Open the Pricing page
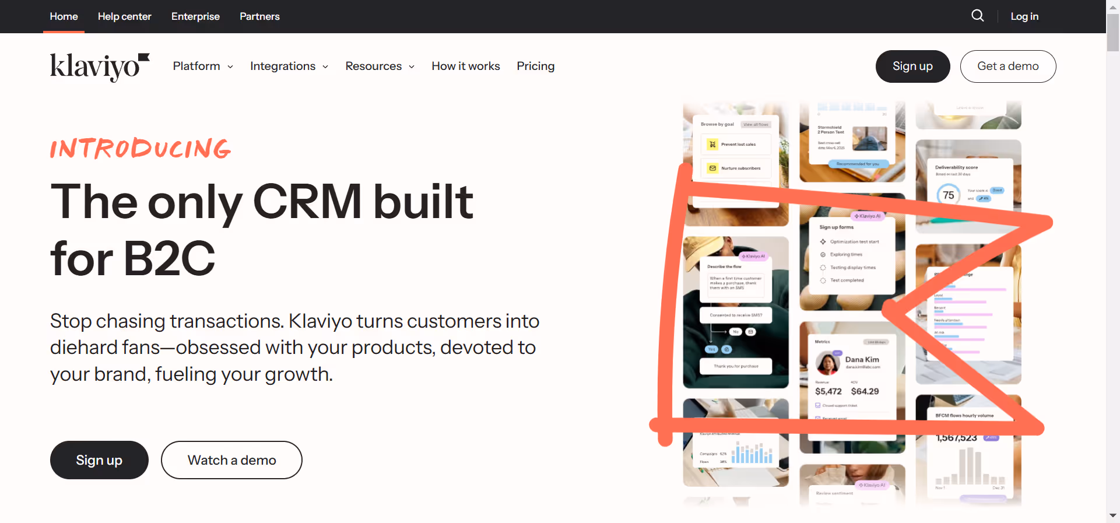Viewport: 1120px width, 523px height. click(x=535, y=66)
